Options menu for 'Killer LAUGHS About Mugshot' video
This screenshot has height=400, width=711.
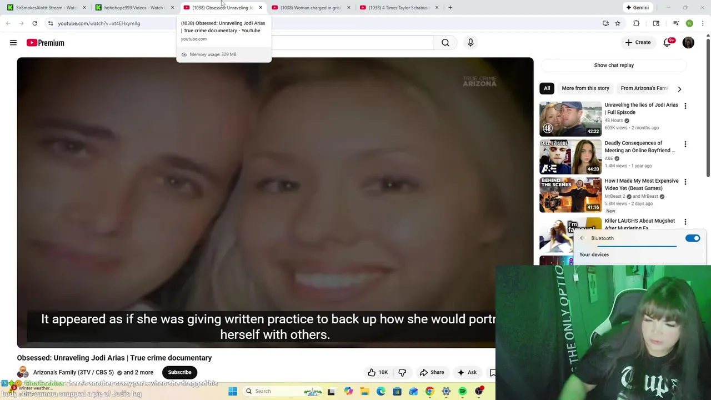685,222
